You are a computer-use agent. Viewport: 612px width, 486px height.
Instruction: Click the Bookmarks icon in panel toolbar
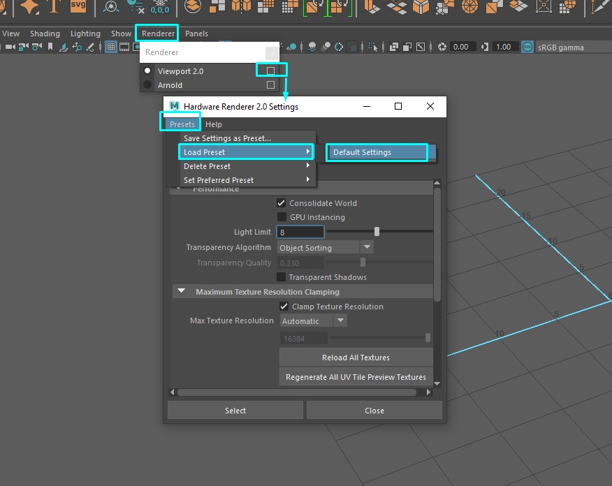[50, 47]
